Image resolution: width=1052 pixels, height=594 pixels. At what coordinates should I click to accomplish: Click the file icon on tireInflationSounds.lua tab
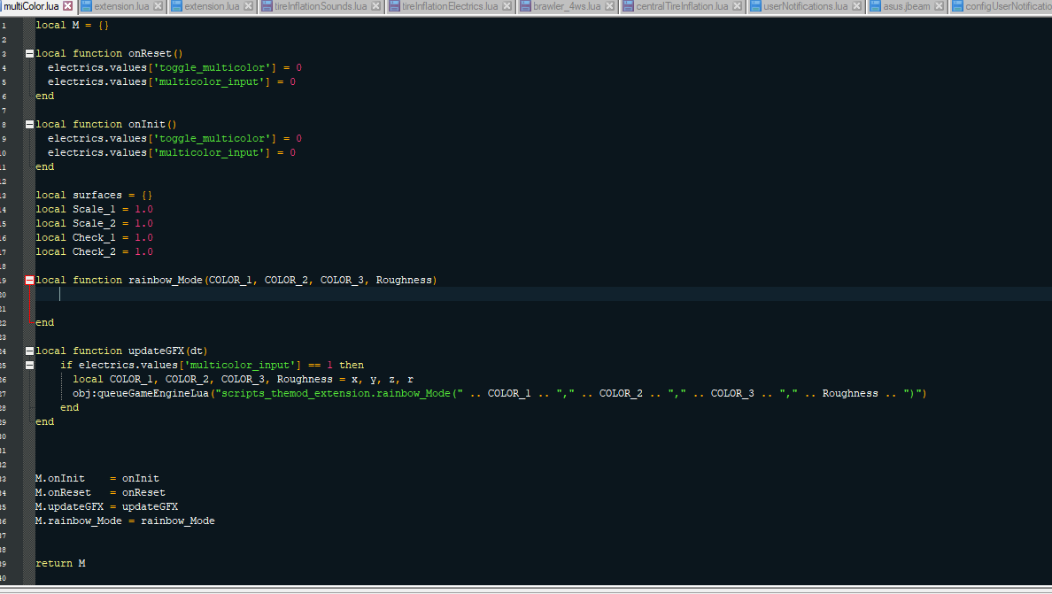tap(267, 6)
